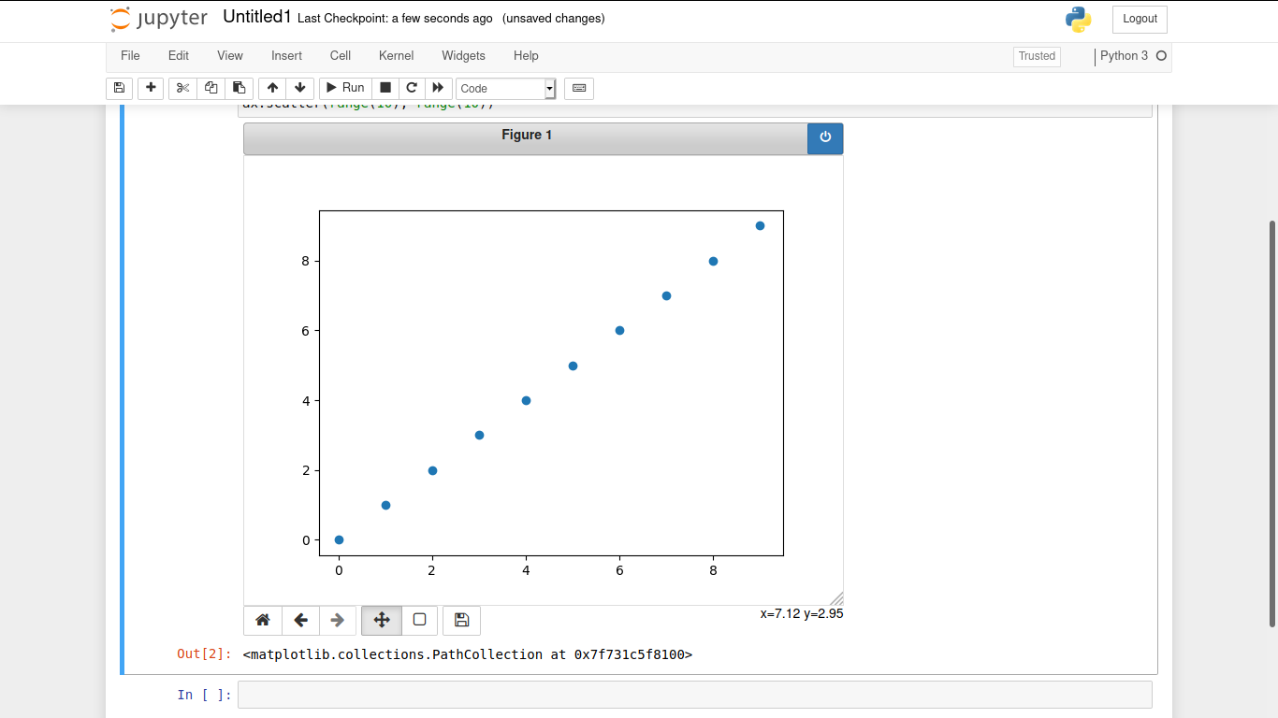Viewport: 1278px width, 718px height.
Task: Click the Last Checkpoint status text
Action: click(395, 19)
